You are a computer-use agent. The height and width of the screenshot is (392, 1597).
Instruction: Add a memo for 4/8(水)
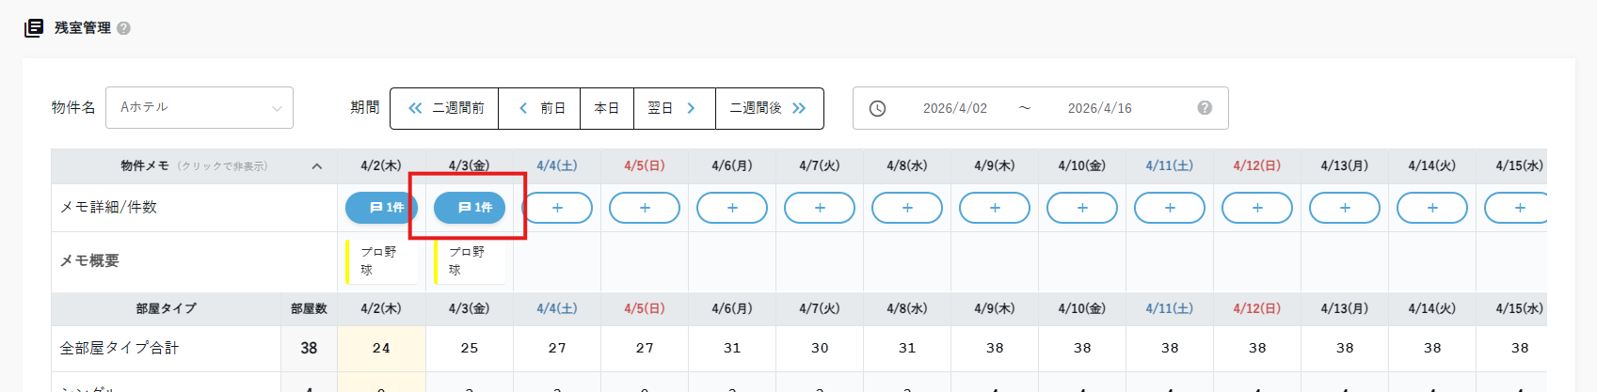coord(907,208)
